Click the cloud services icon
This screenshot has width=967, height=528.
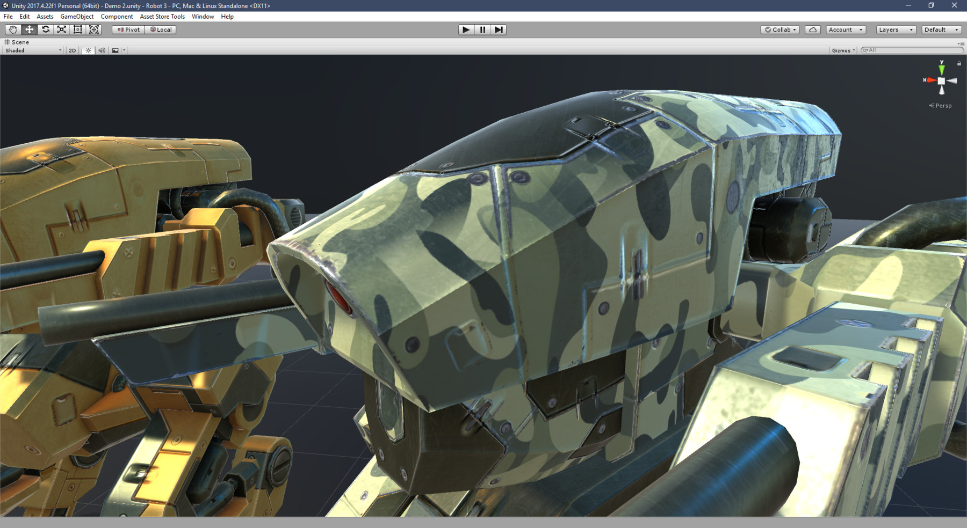tap(812, 30)
